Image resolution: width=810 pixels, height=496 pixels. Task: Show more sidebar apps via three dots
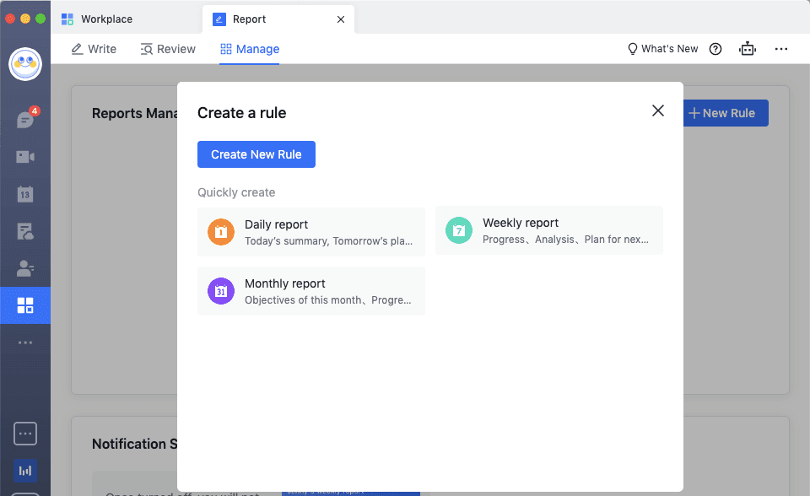point(25,342)
